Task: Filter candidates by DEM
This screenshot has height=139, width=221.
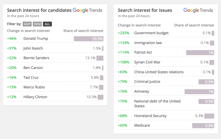Action: pos(37,24)
